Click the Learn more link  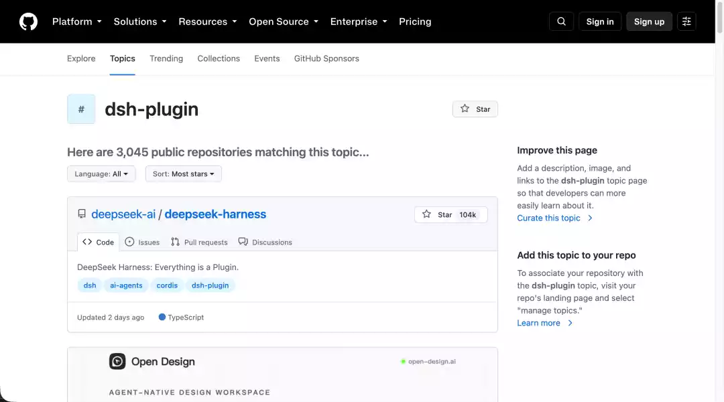pyautogui.click(x=545, y=323)
